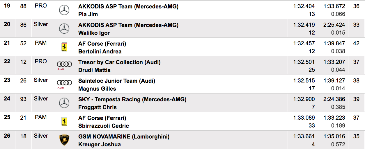The image size is (365, 151).
Task: Select driver name Walilko Igor
Action: (94, 33)
